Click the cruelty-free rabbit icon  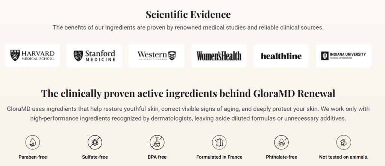pyautogui.click(x=343, y=142)
